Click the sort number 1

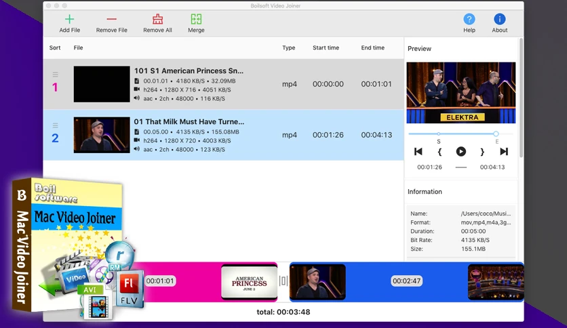click(x=55, y=87)
